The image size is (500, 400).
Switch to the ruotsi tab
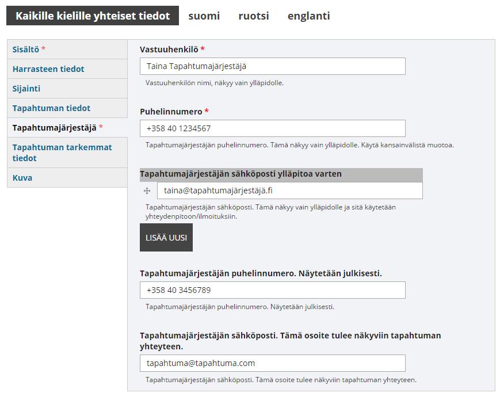pos(254,16)
